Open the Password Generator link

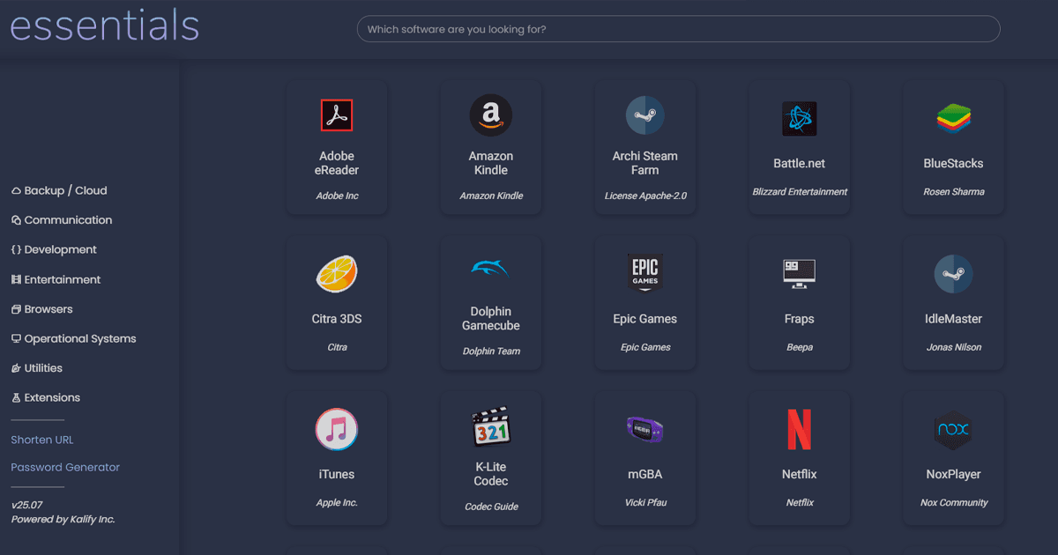click(x=65, y=467)
